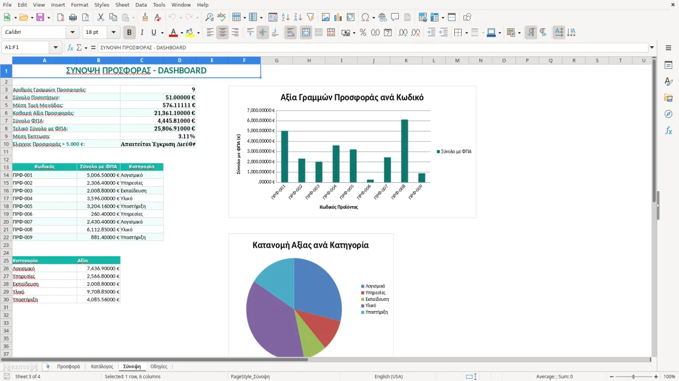Enable AutoFilter from the toolbar

310,17
